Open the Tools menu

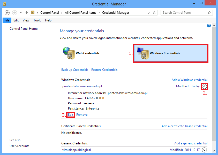coord(37,20)
